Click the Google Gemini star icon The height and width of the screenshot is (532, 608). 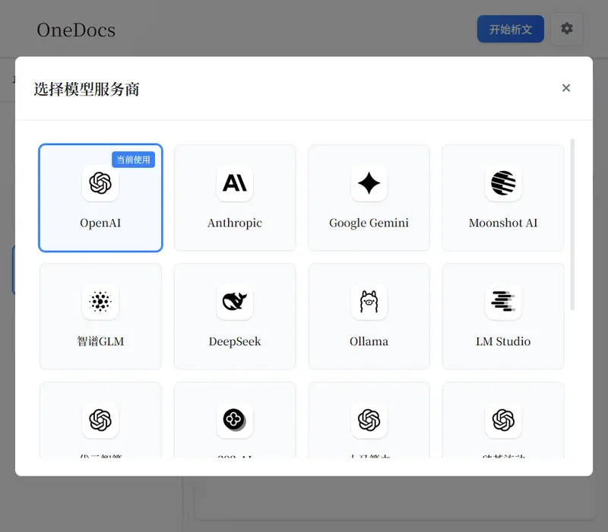369,183
